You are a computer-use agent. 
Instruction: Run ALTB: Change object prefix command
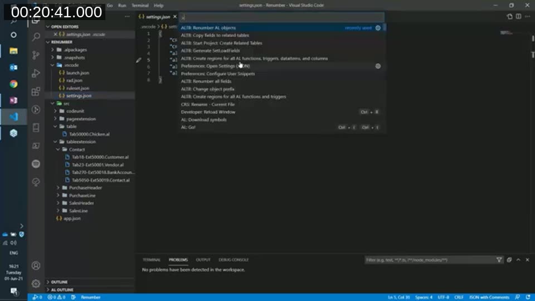[280, 89]
